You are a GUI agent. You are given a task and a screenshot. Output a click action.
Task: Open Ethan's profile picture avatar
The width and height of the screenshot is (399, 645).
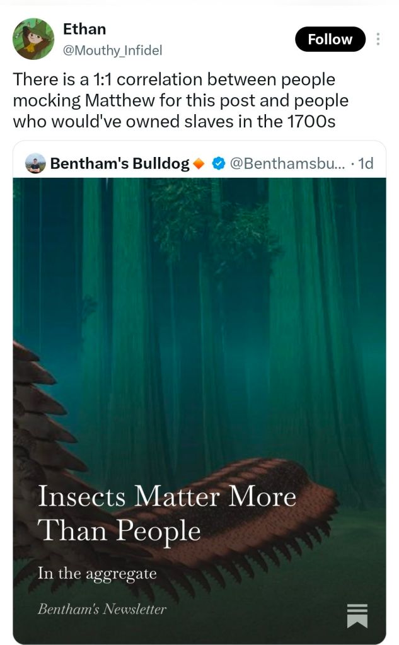click(x=34, y=39)
